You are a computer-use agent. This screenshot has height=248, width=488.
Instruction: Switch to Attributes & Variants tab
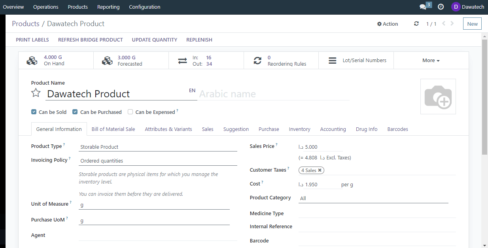(x=168, y=129)
